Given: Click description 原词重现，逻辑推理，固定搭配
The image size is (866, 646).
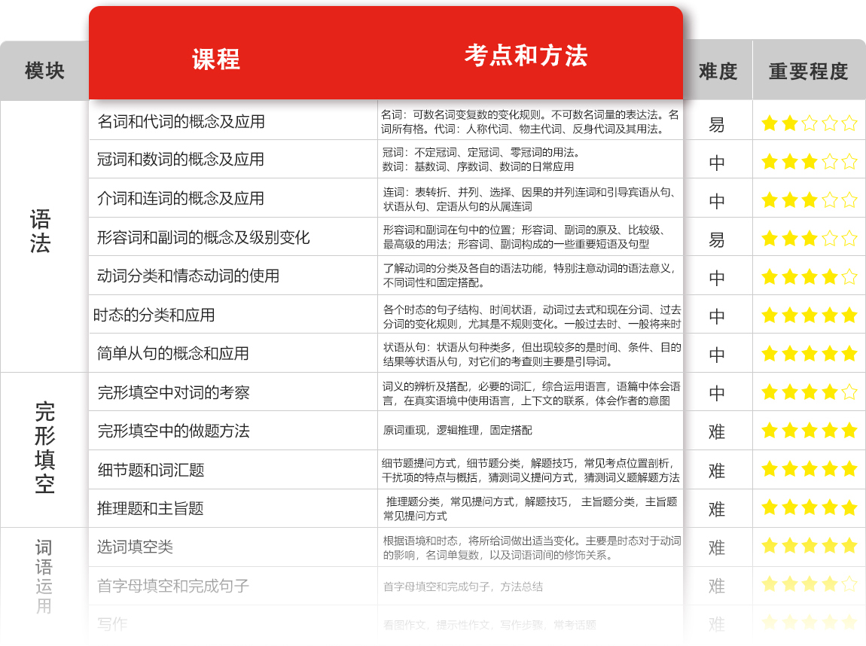Looking at the screenshot, I should click(x=457, y=430).
